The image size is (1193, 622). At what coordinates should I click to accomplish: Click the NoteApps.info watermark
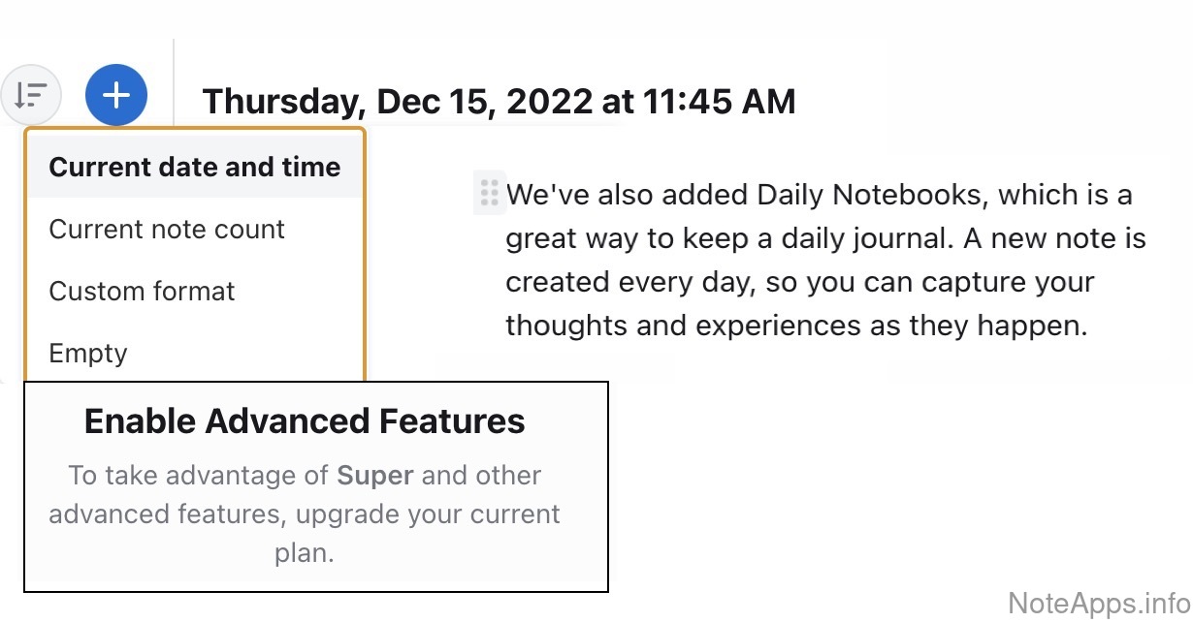[1098, 603]
